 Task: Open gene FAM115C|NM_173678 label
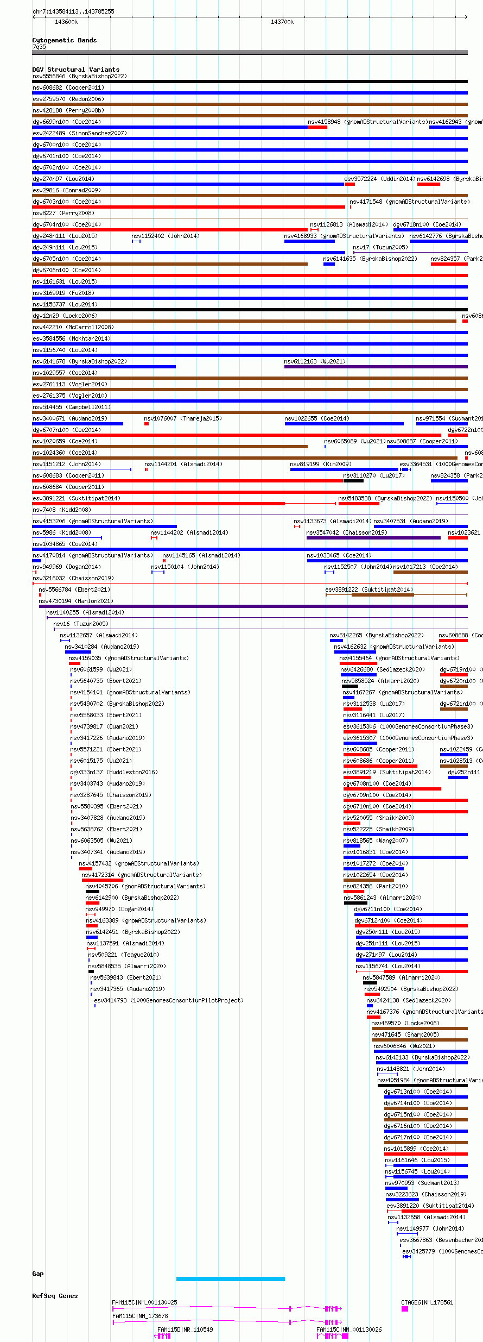pos(140,1316)
